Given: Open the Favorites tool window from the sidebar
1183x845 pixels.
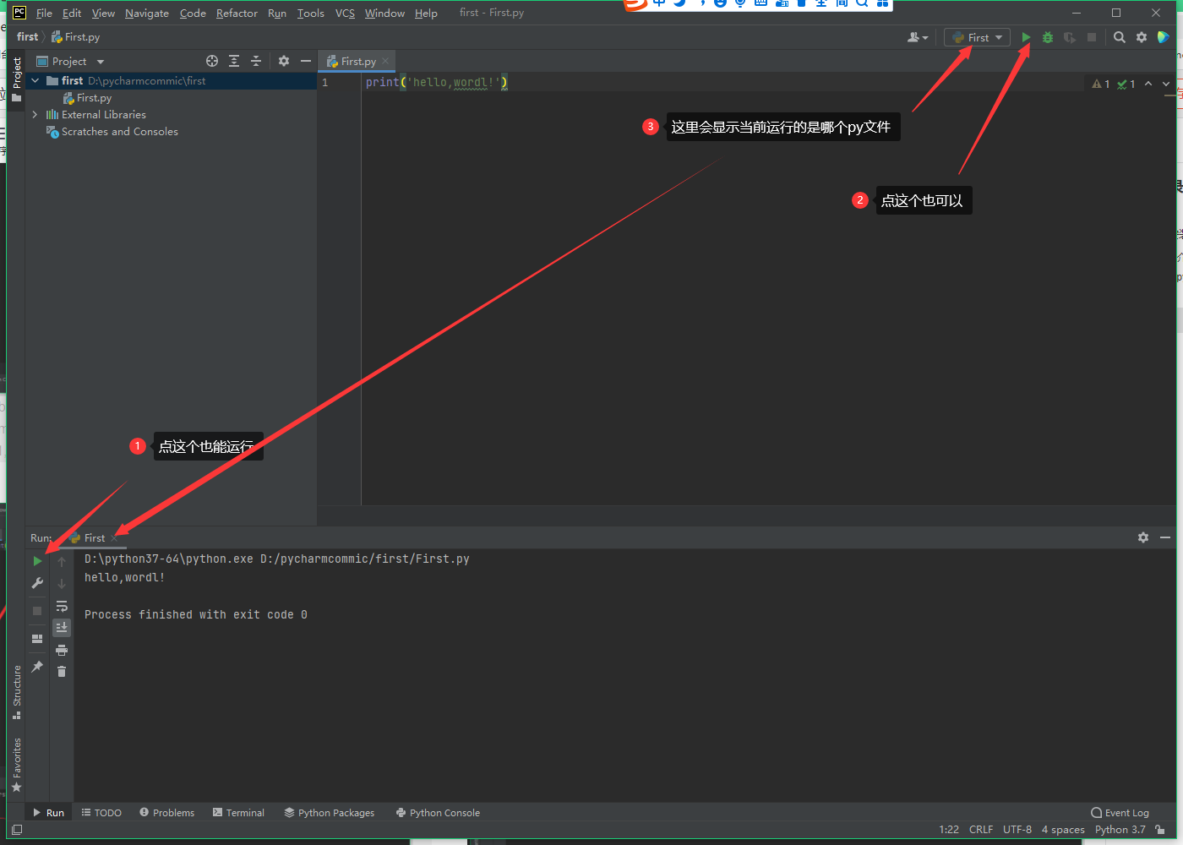Looking at the screenshot, I should (17, 765).
